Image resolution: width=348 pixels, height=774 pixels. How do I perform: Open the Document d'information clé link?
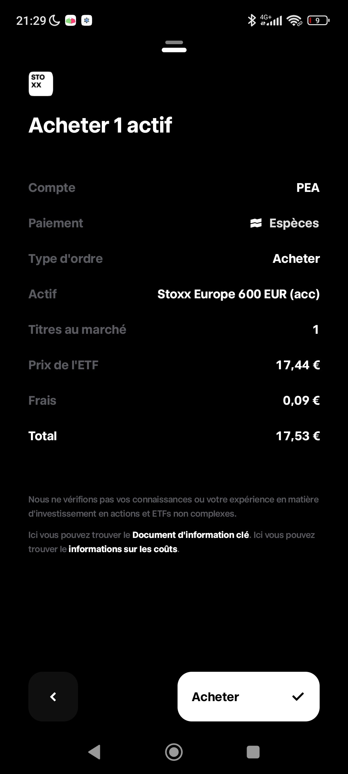[190, 535]
